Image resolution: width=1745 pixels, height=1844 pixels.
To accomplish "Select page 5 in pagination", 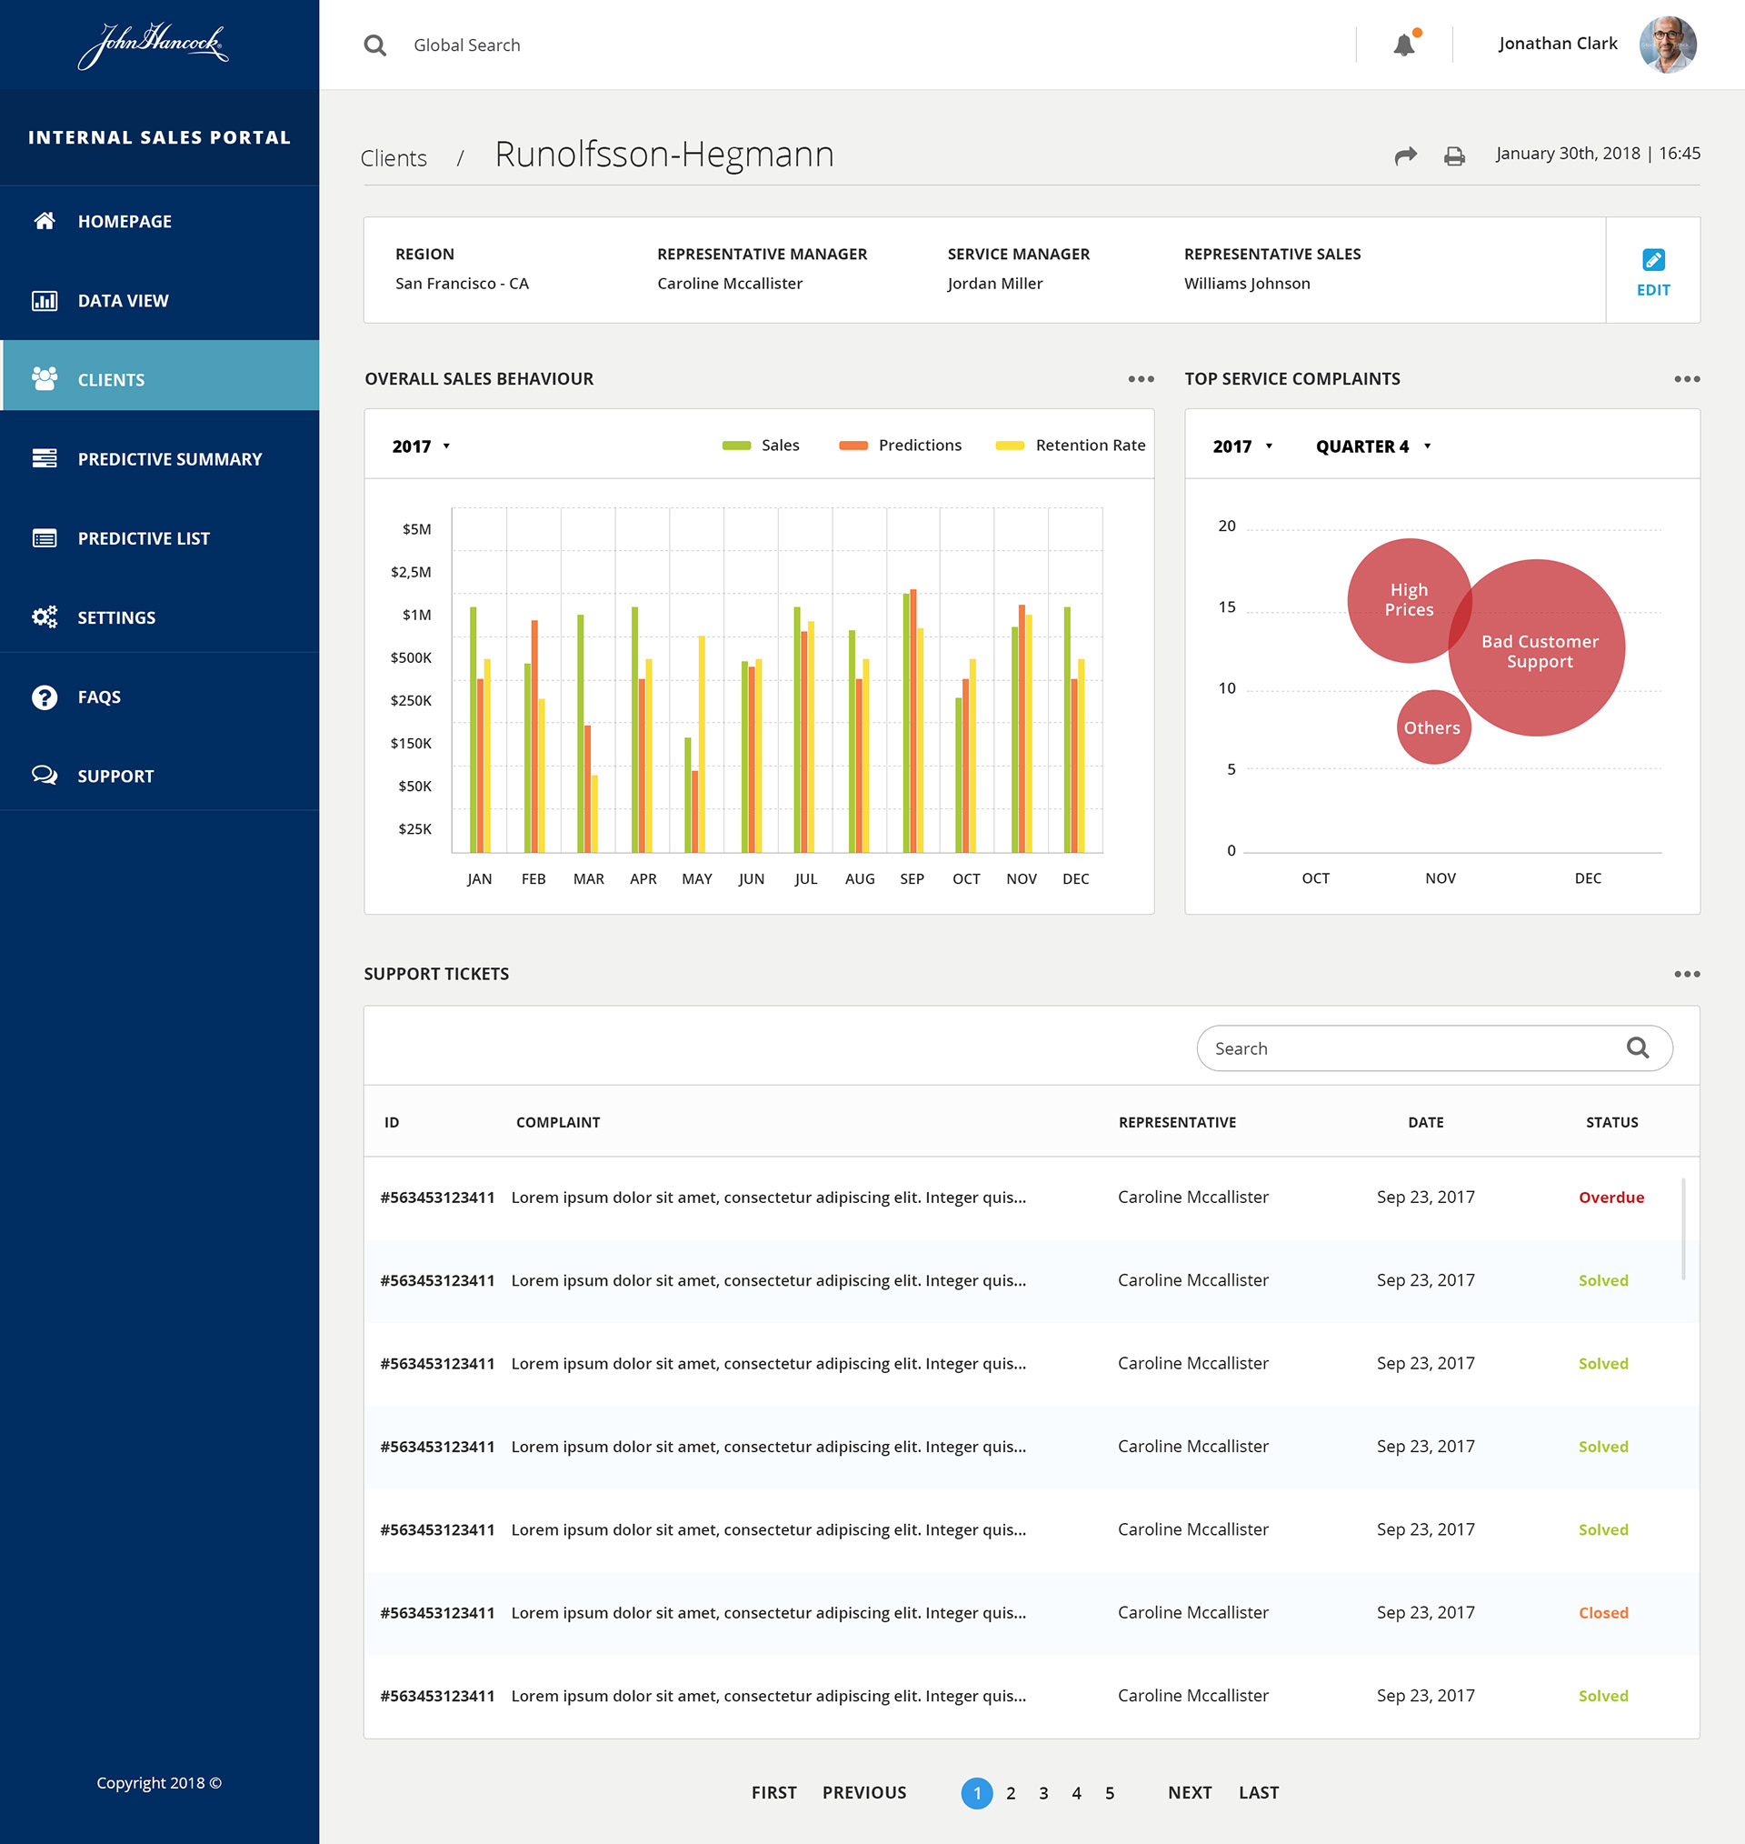I will click(x=1110, y=1794).
